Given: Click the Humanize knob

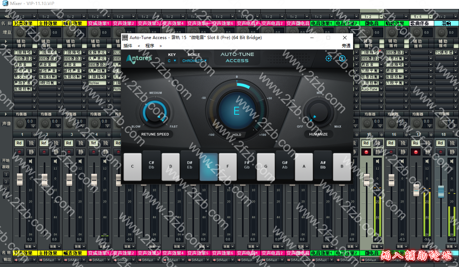Looking at the screenshot, I should 319,112.
